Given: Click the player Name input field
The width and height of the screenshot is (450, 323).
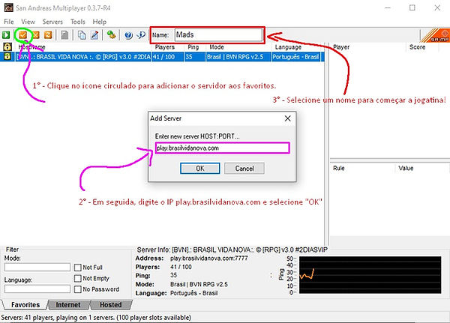Looking at the screenshot, I should [218, 35].
